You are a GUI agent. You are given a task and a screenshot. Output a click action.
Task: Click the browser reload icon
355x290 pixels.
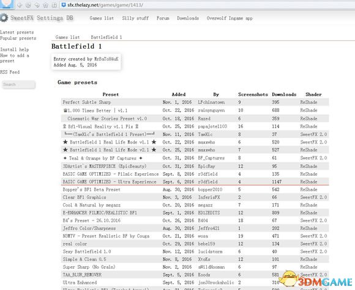coord(28,5)
